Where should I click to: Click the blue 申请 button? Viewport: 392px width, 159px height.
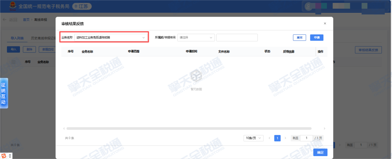pos(317,37)
